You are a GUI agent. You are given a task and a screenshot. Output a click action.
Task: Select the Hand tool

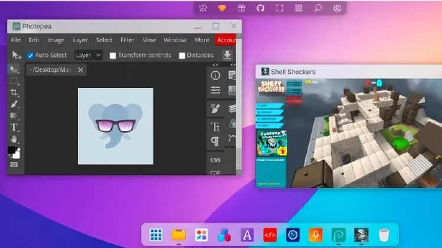(15, 139)
